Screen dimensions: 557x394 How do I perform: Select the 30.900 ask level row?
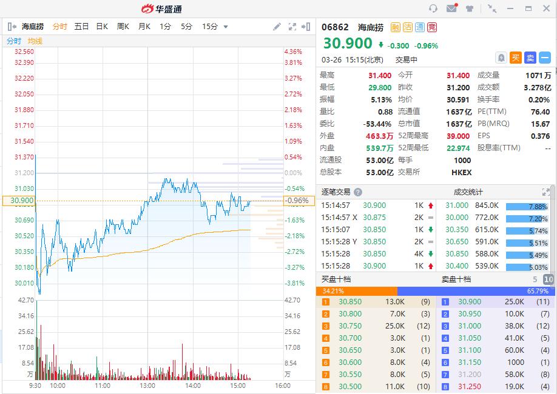(496, 302)
